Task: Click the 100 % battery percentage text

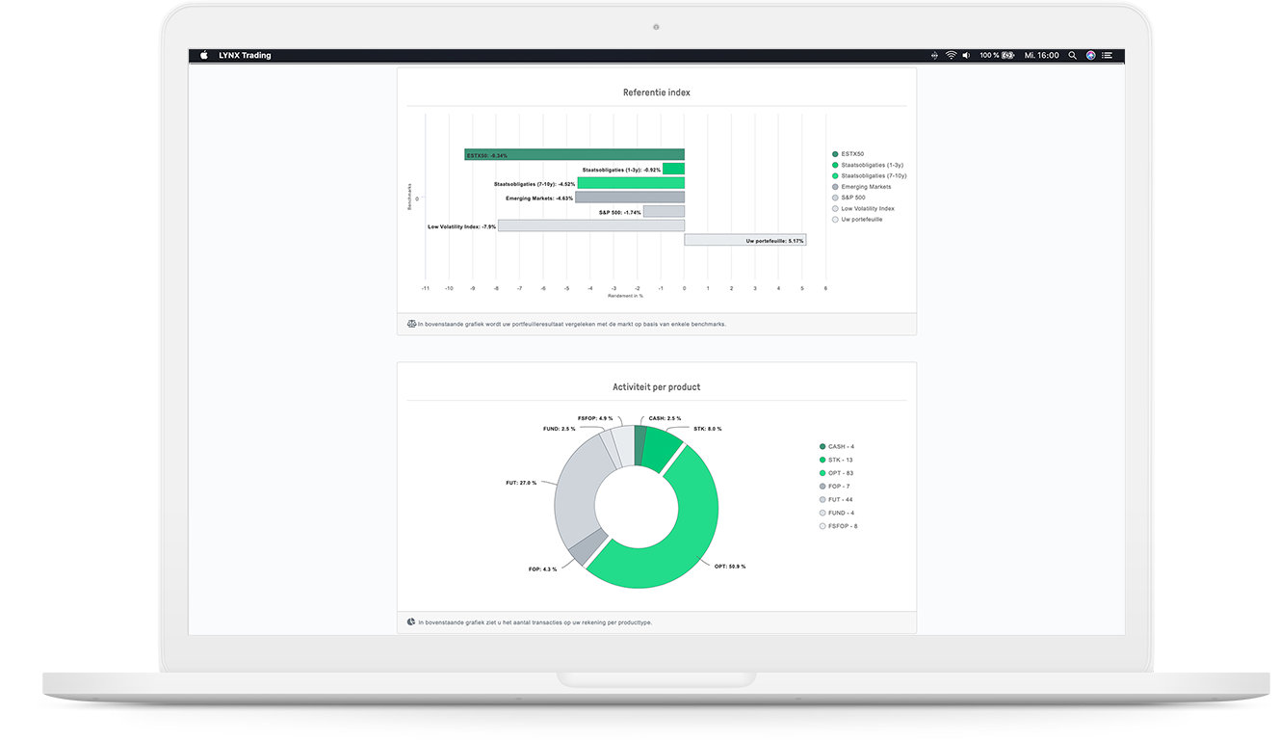Action: (x=989, y=56)
